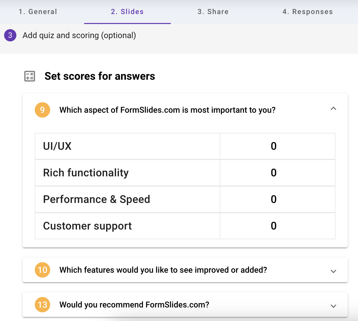
Task: Click the calculator scoring icon beside Set scores
Action: [x=29, y=76]
